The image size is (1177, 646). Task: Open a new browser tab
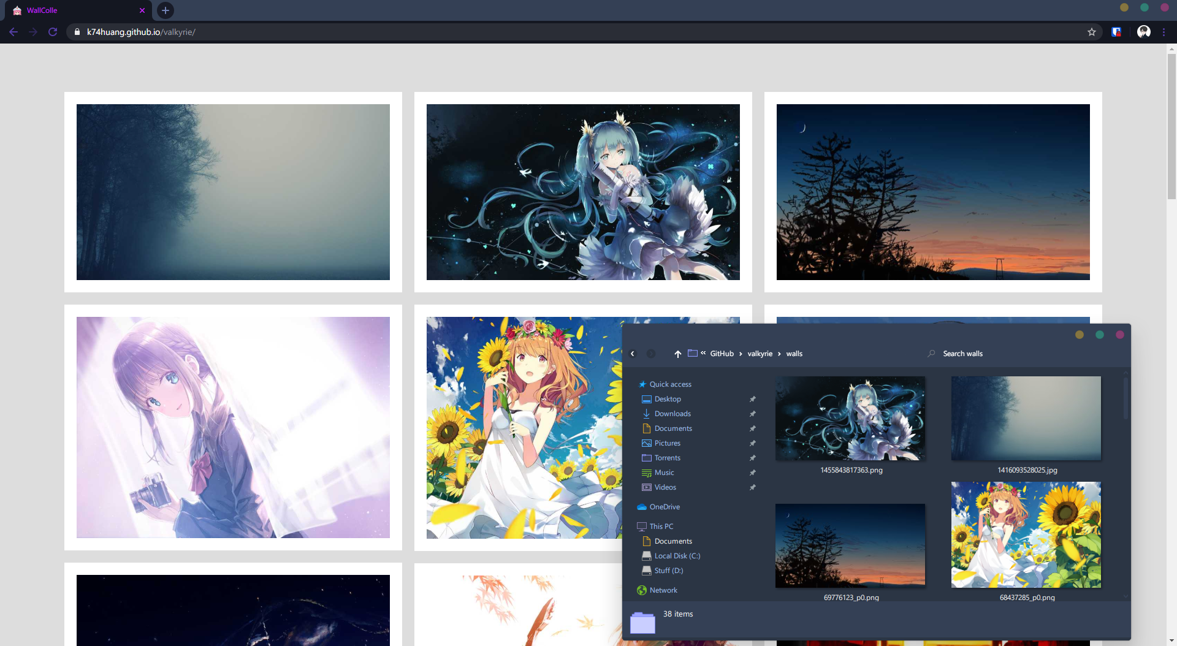166,10
